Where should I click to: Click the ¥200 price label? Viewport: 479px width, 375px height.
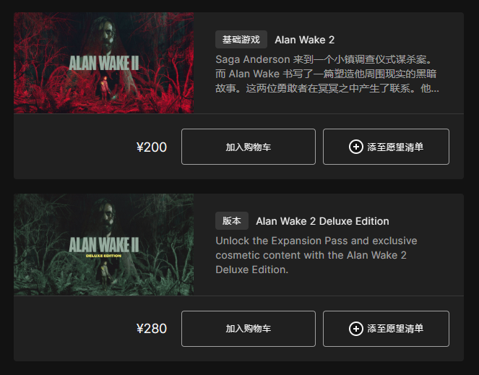click(x=152, y=147)
